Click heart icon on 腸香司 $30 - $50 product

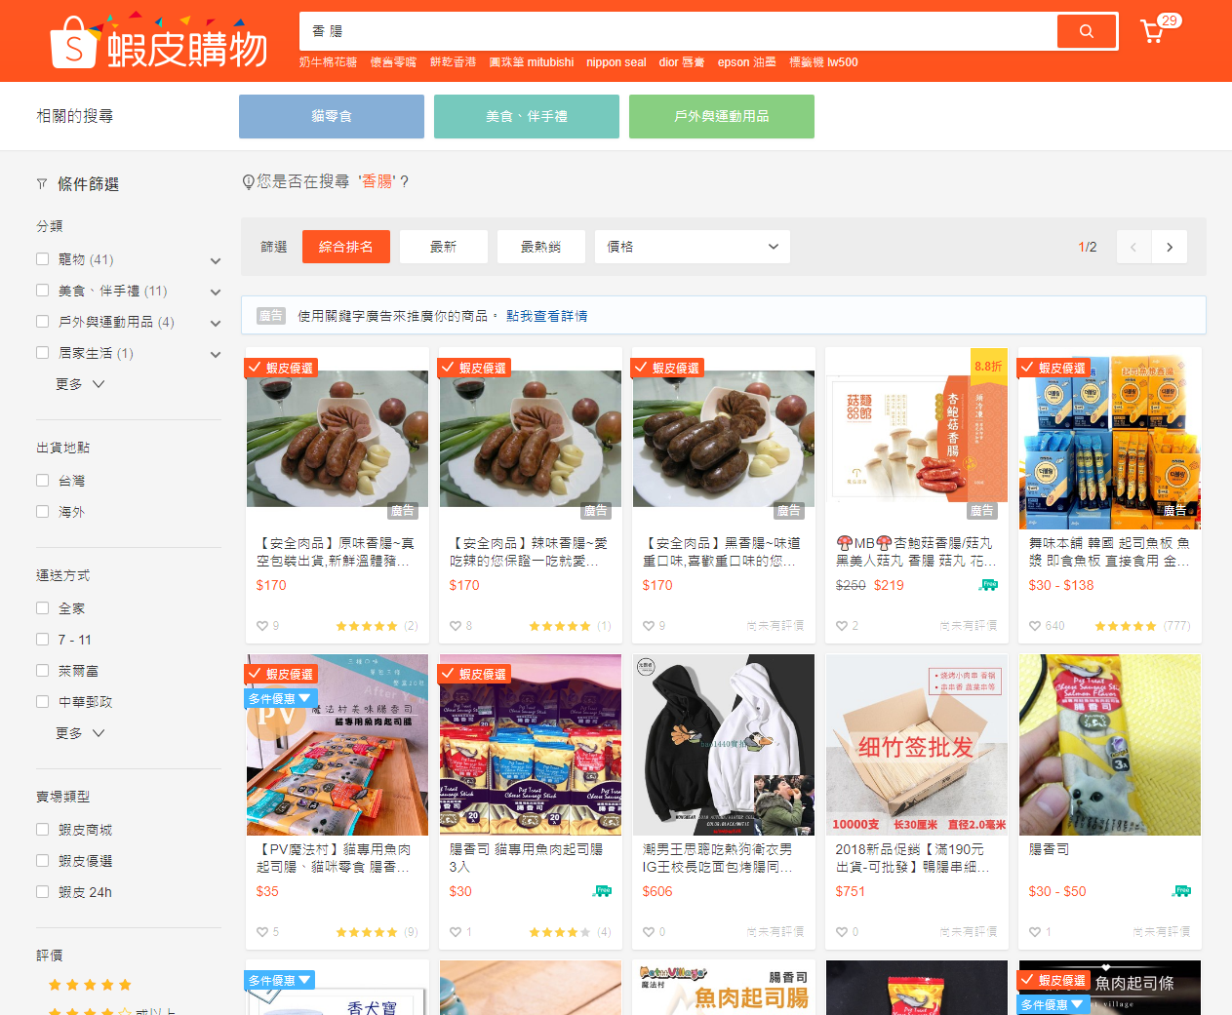[1034, 932]
